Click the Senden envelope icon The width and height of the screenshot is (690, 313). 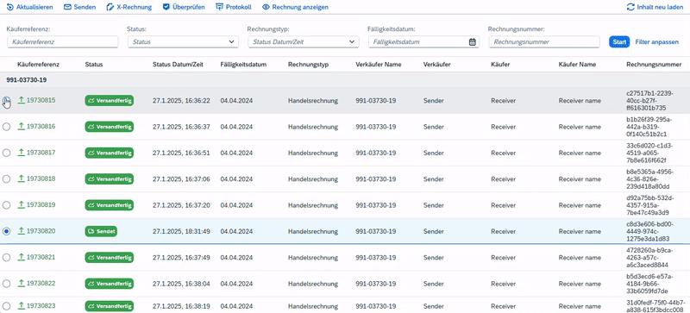(x=67, y=7)
